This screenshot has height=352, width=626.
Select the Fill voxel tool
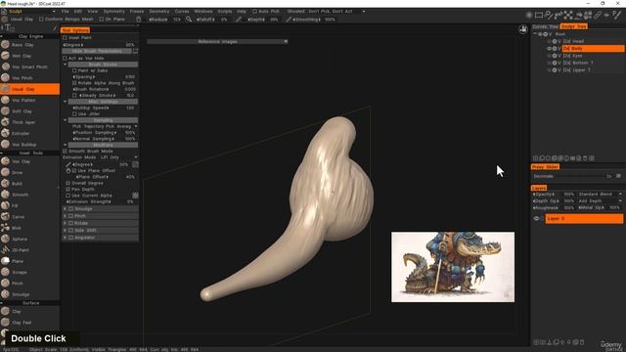point(29,205)
